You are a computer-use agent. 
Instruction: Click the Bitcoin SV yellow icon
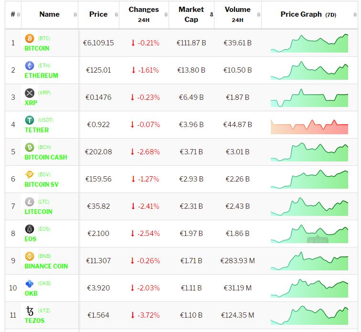30,174
